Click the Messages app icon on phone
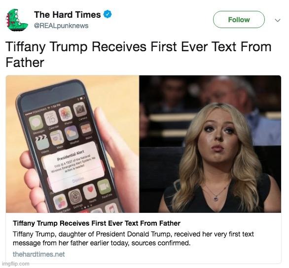Image resolution: width=289 pixels, height=268 pixels. (36, 122)
